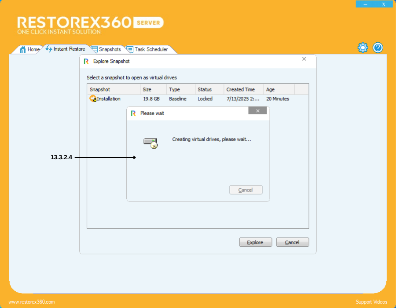Open the www.restorex360.com link
Image resolution: width=396 pixels, height=308 pixels.
click(32, 302)
